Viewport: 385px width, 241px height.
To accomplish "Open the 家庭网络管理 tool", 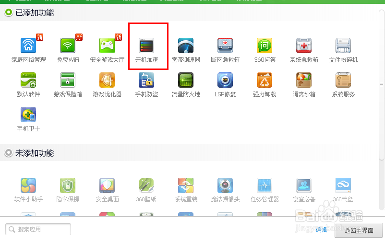I will coord(28,46).
